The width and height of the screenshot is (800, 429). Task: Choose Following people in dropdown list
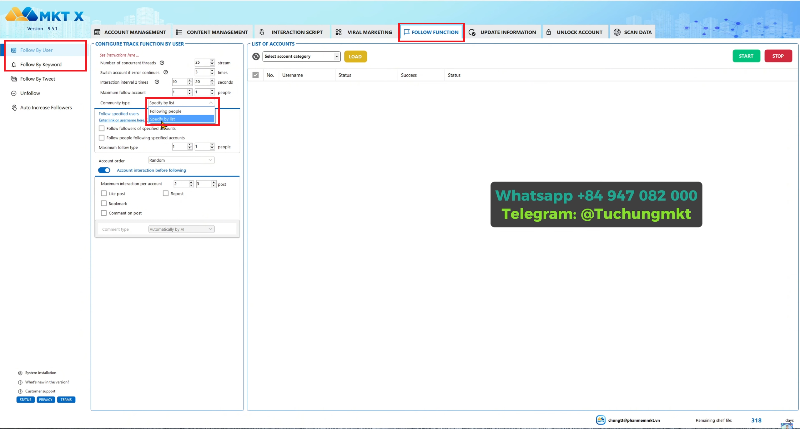point(181,111)
